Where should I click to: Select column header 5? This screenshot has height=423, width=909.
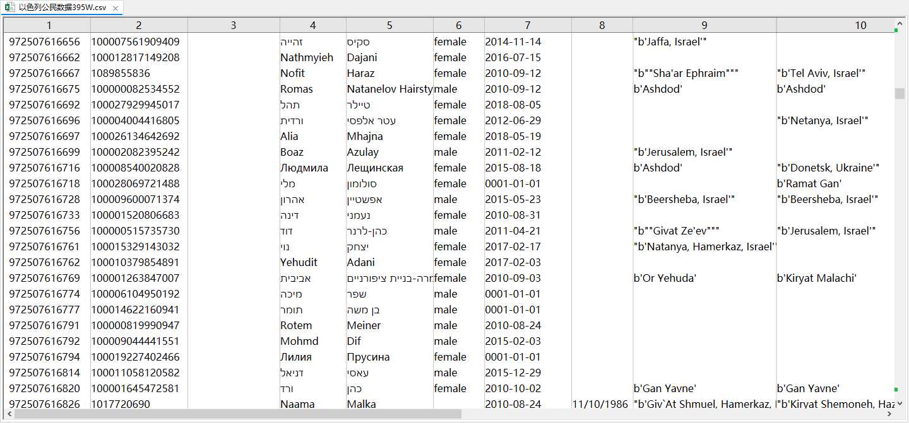[389, 25]
